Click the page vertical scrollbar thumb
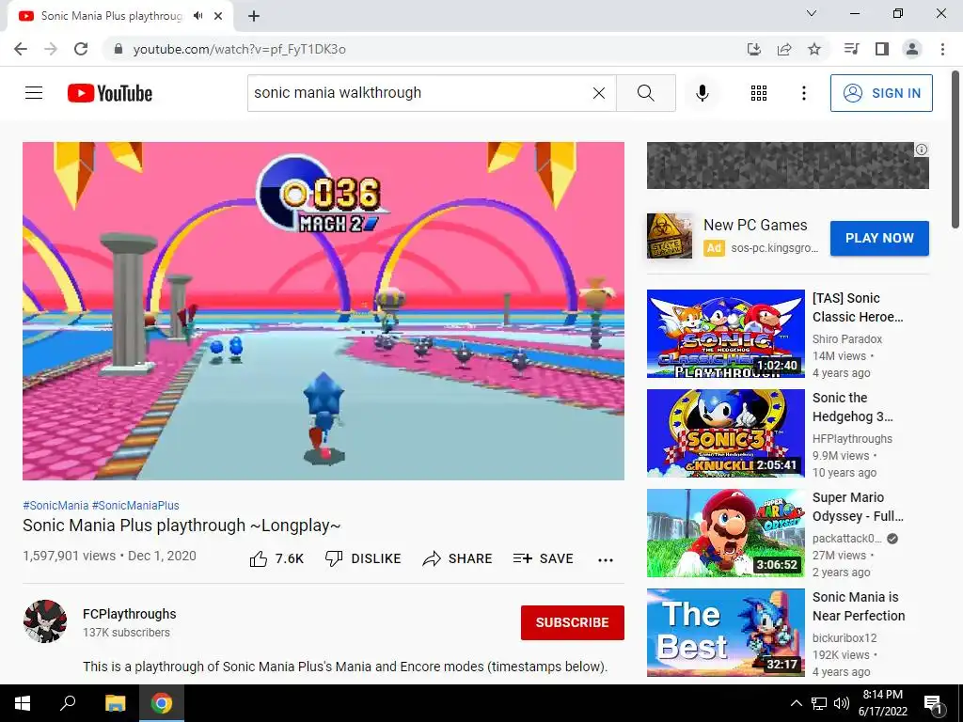Viewport: 963px width, 722px height. [x=955, y=149]
